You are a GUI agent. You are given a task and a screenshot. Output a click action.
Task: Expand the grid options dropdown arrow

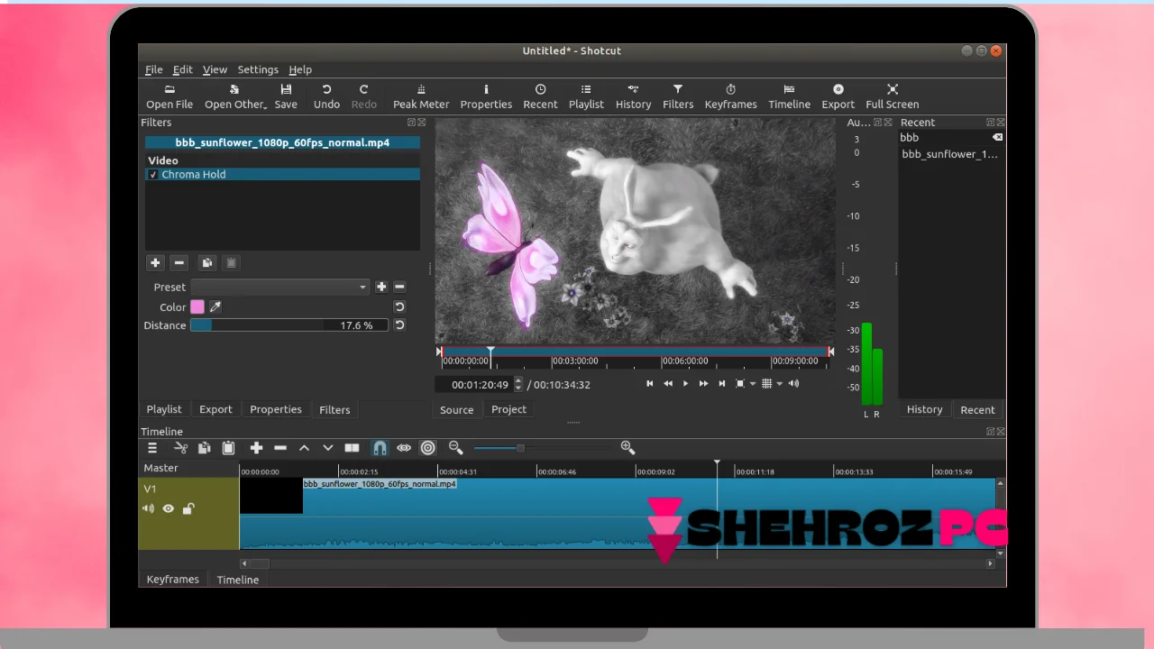pyautogui.click(x=779, y=384)
